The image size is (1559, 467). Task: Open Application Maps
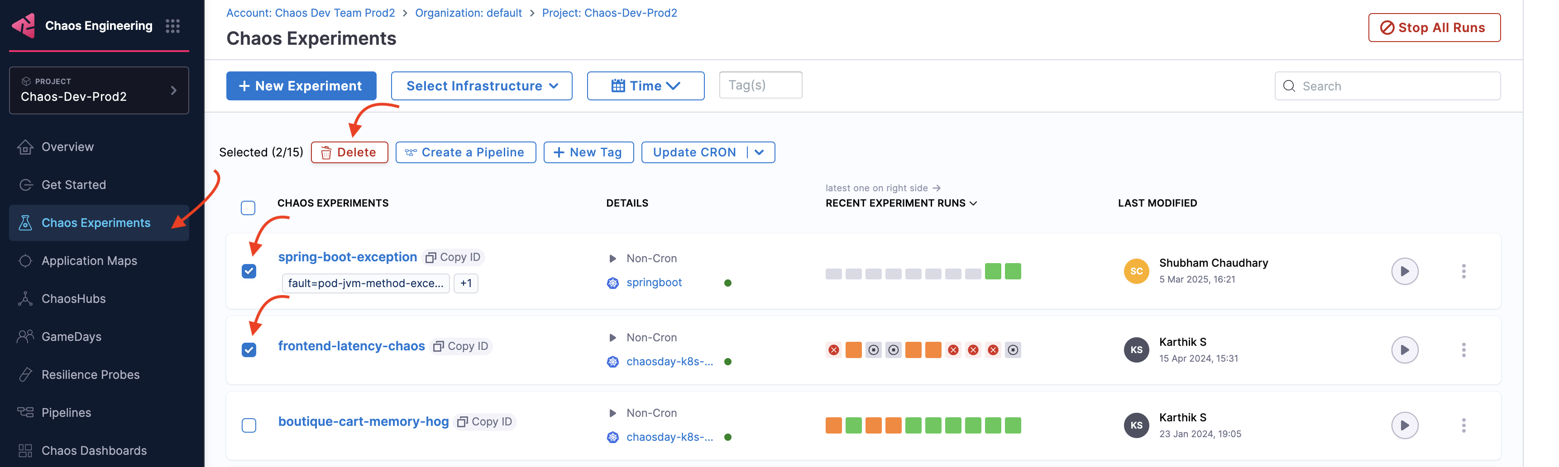[89, 260]
